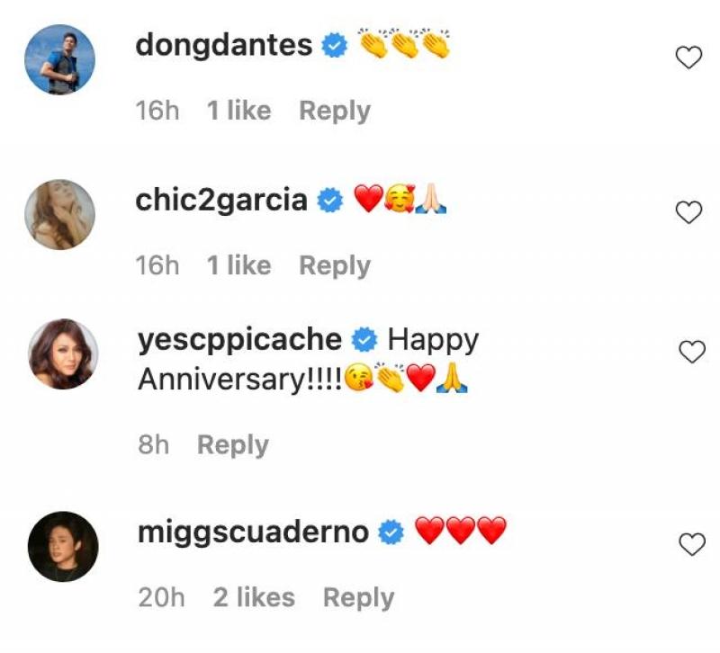View miggscuaderno's avatar photo

(63, 547)
